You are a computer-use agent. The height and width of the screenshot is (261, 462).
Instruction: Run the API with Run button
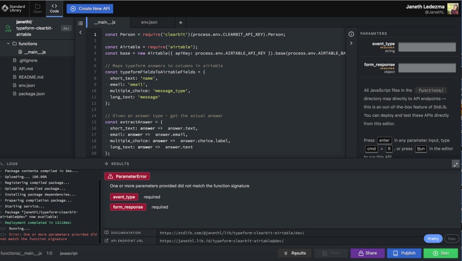[x=441, y=253]
